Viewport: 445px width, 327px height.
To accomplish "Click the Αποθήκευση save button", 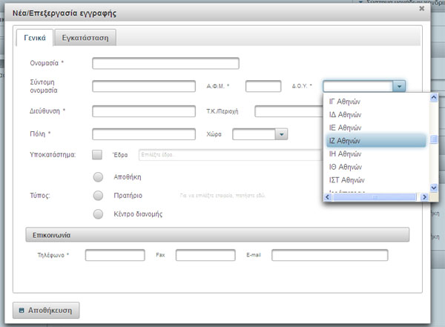I will [x=46, y=310].
